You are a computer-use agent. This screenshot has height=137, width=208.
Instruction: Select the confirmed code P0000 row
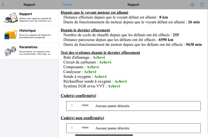[133, 106]
